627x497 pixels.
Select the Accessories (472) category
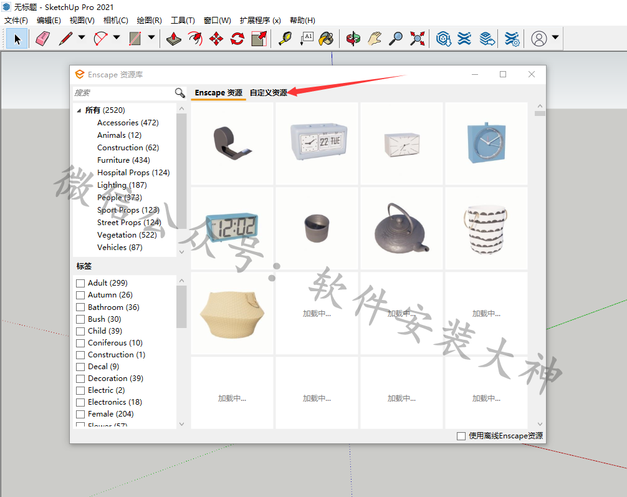[x=128, y=123]
